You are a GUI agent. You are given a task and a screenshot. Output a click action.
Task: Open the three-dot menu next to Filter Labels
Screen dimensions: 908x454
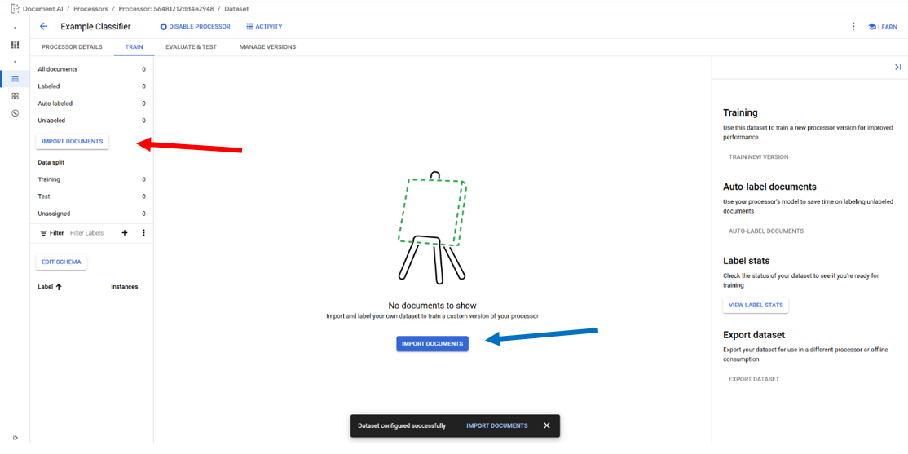(x=143, y=233)
